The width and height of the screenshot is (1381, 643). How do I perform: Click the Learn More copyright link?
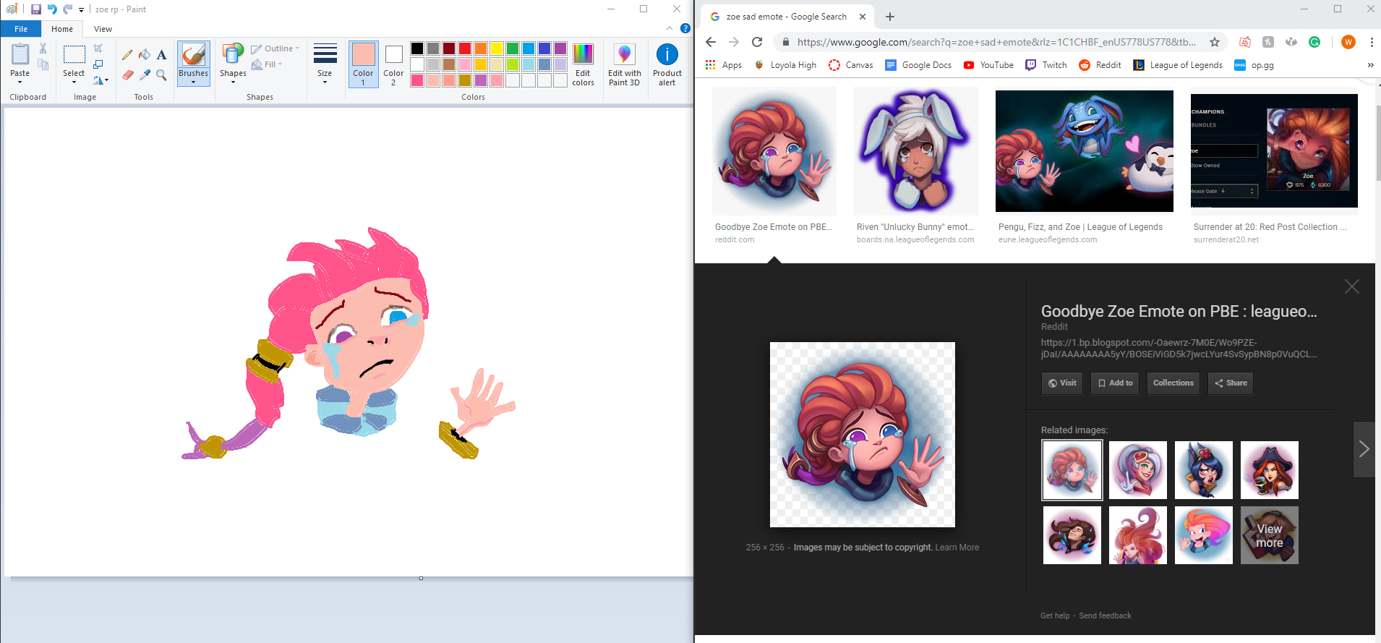click(957, 548)
